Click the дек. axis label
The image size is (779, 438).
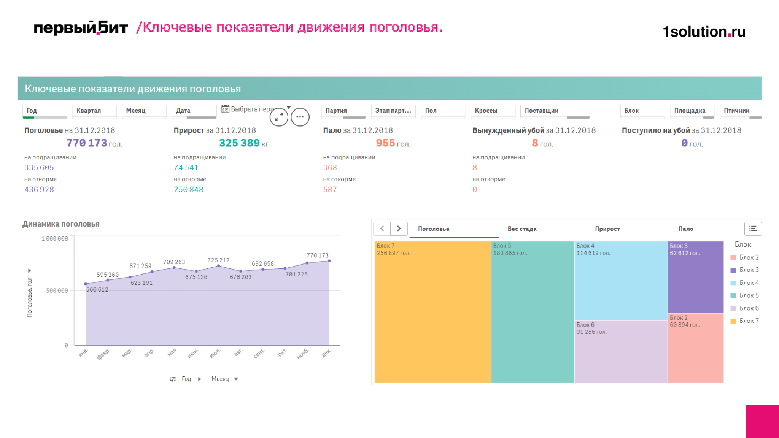tap(327, 353)
